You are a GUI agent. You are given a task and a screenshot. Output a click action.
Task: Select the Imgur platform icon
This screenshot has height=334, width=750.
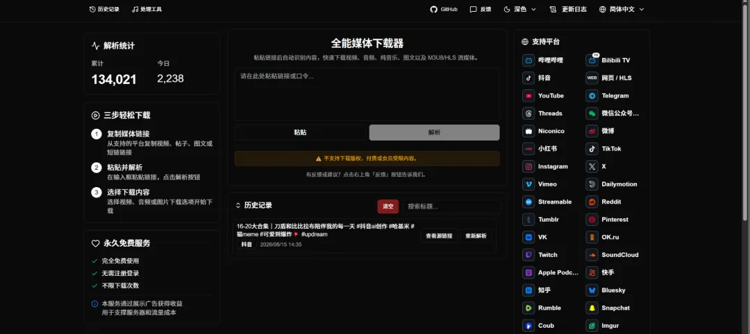click(x=592, y=326)
